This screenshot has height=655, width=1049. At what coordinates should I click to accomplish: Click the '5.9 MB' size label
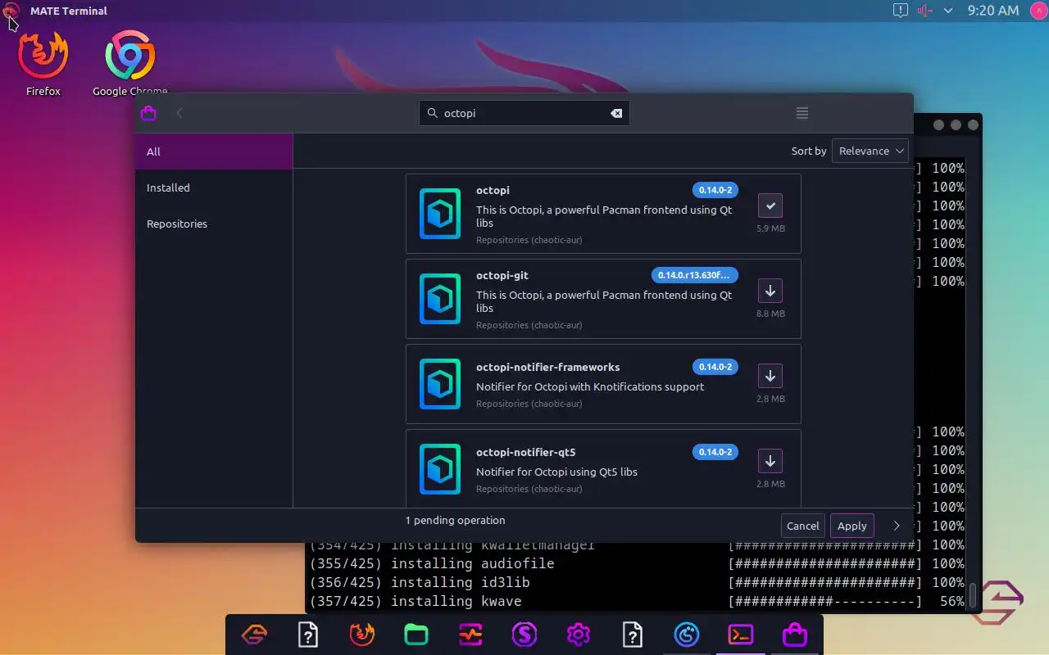(770, 228)
